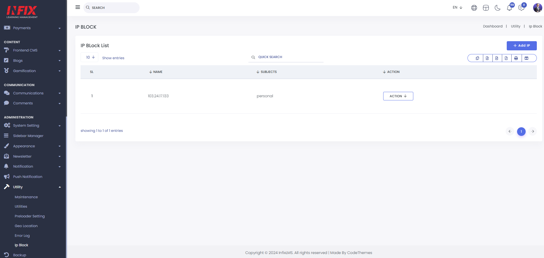
Task: Click the System Setting gears icon
Action: point(7,125)
